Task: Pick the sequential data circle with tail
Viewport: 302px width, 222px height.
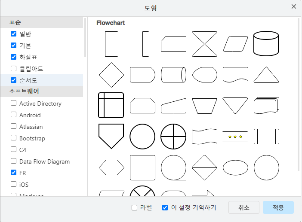Action: point(173,167)
